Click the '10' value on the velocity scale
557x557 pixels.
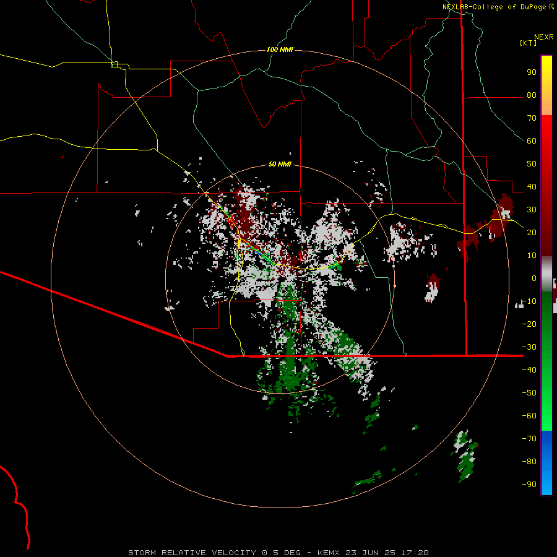pos(532,256)
